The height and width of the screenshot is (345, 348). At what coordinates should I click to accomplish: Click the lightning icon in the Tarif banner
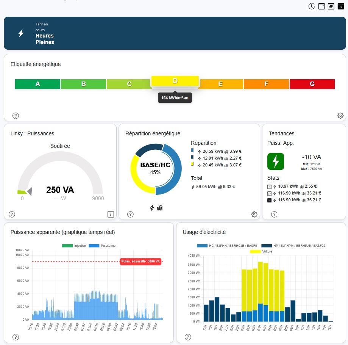pos(20,33)
